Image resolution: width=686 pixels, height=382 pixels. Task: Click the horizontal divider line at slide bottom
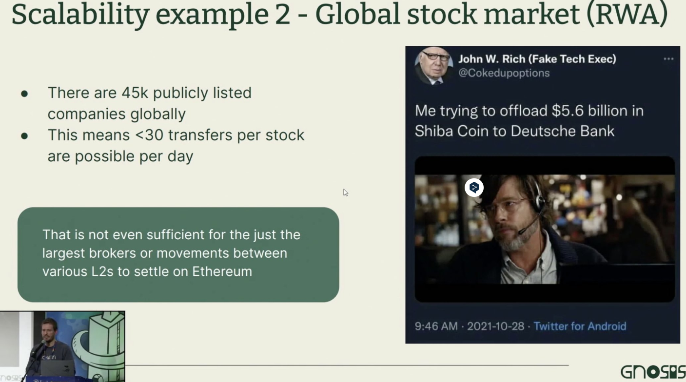(346, 365)
